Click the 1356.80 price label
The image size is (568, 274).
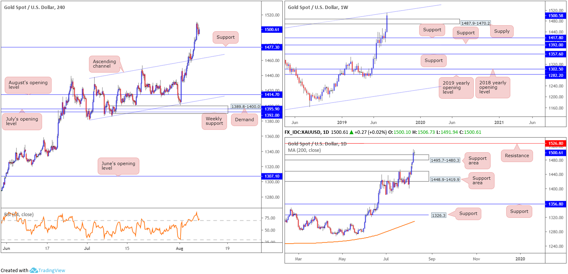coord(556,204)
